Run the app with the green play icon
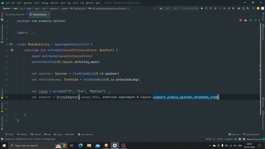 (202, 8)
